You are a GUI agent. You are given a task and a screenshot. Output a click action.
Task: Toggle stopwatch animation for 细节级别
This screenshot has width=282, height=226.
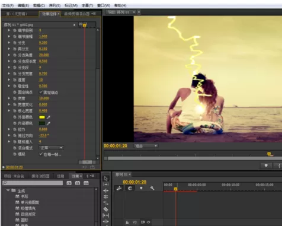(x=15, y=30)
